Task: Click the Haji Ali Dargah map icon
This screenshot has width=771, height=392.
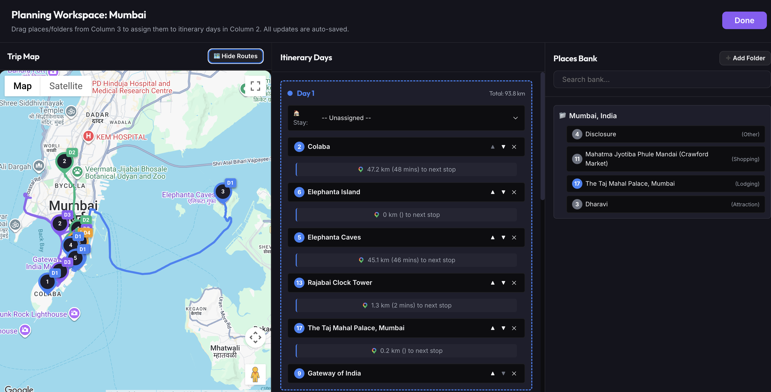Action: click(x=39, y=166)
